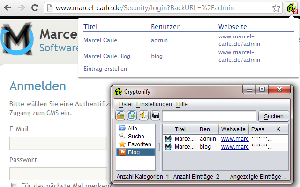Click Eintrag erstellen link

tap(105, 69)
